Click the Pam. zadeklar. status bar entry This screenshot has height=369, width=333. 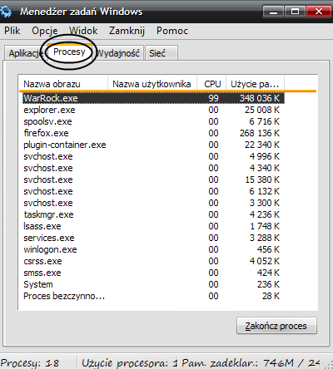tap(251, 362)
